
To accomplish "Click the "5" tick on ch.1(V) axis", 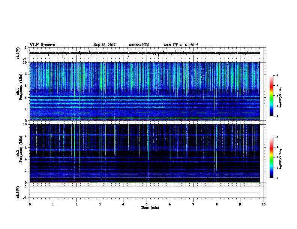I will point(26,48).
